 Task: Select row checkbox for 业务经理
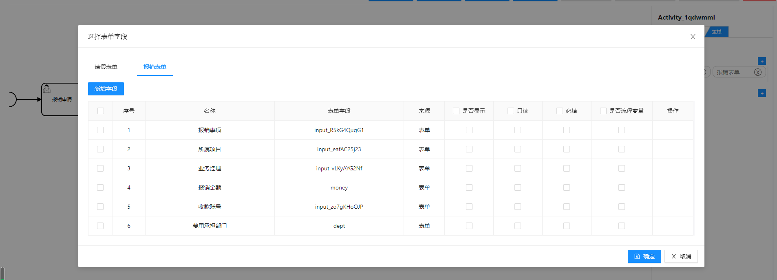100,168
